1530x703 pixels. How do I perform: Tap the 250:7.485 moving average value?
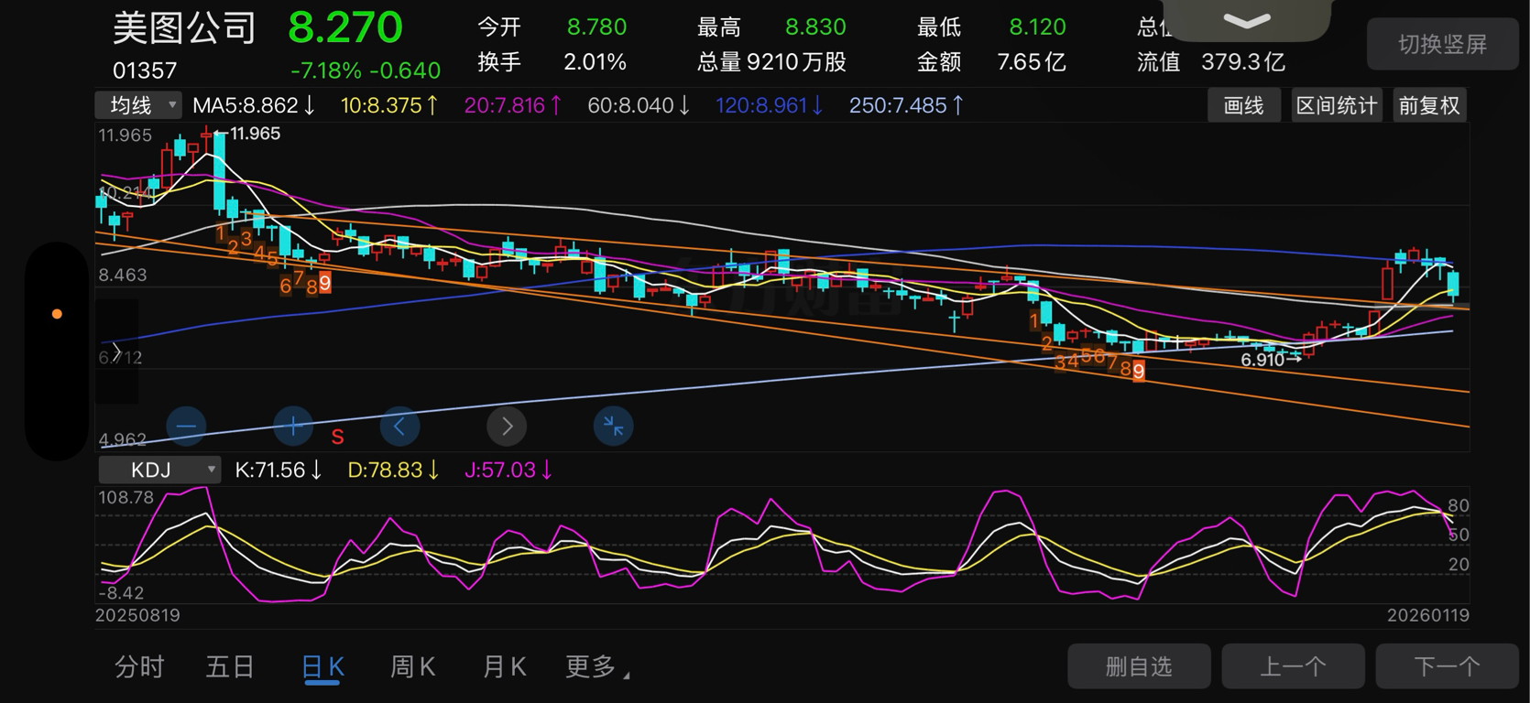click(x=906, y=105)
